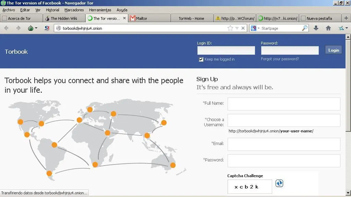Go to home page icon
This screenshot has width=351, height=197.
[x=328, y=28]
